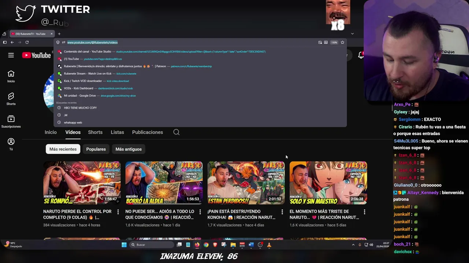Image resolution: width=469 pixels, height=263 pixels.
Task: Select Mi unidad - Google Drive suggestion
Action: [x=200, y=95]
